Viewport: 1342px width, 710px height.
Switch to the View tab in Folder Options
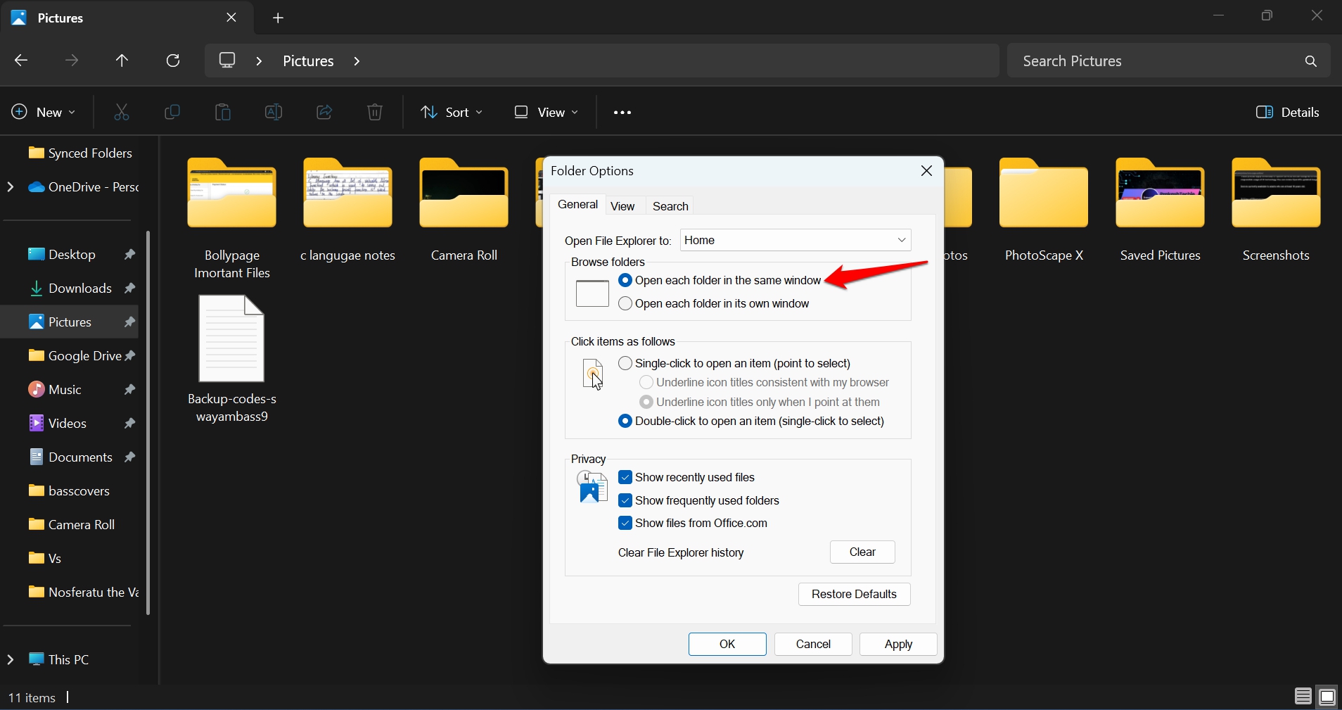(623, 205)
